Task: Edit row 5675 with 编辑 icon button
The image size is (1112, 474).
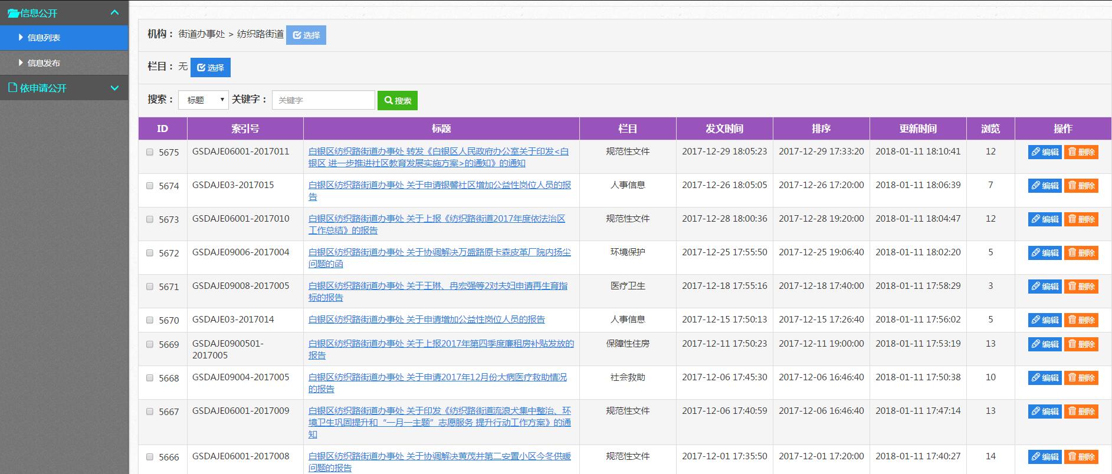Action: (1045, 152)
